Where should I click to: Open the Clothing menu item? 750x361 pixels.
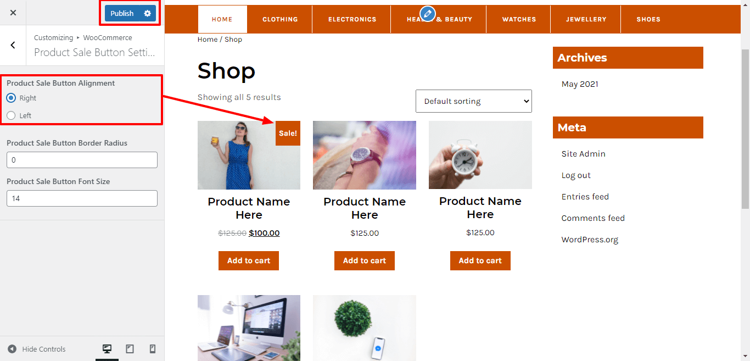[x=280, y=19]
